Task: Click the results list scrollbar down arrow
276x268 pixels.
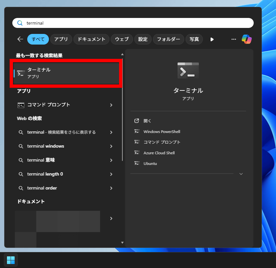Action: (122, 243)
